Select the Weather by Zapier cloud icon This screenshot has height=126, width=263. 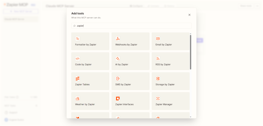pos(78,98)
